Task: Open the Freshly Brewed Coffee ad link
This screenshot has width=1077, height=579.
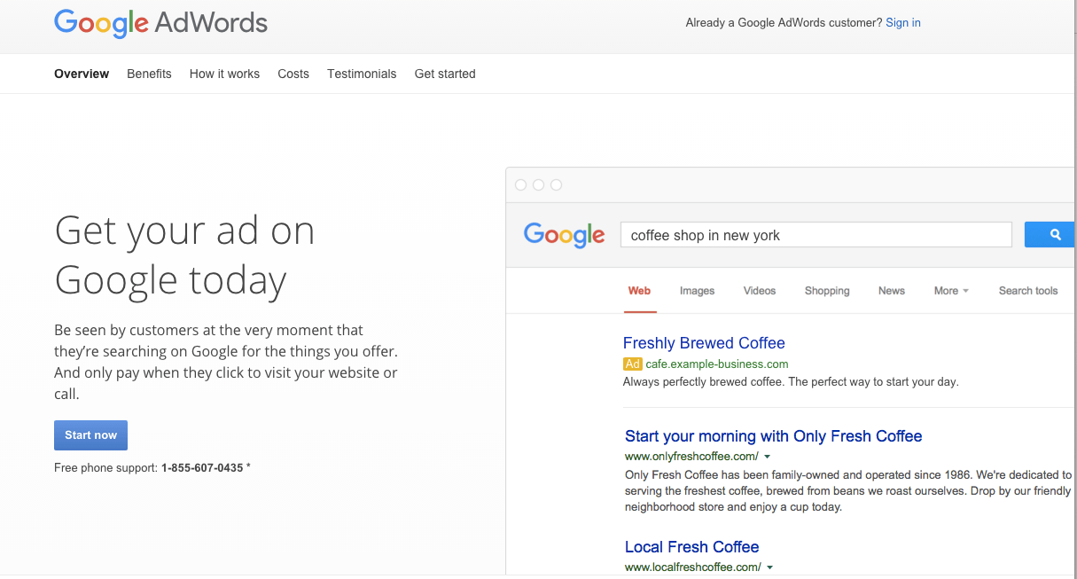Action: pyautogui.click(x=704, y=343)
